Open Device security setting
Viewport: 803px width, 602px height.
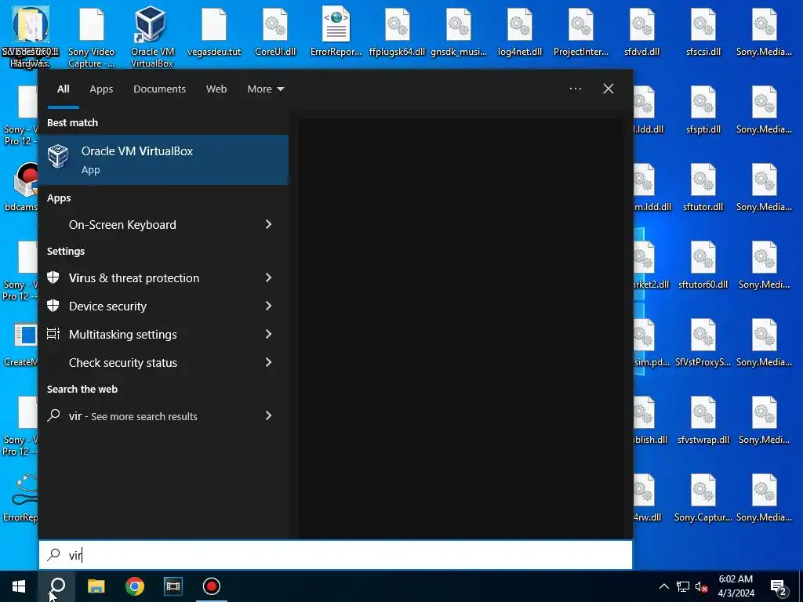click(x=154, y=306)
